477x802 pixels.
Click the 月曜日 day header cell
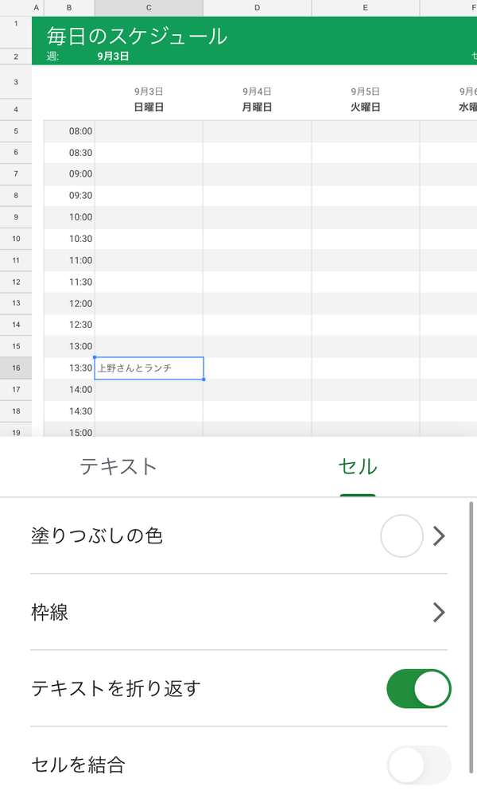coord(257,107)
